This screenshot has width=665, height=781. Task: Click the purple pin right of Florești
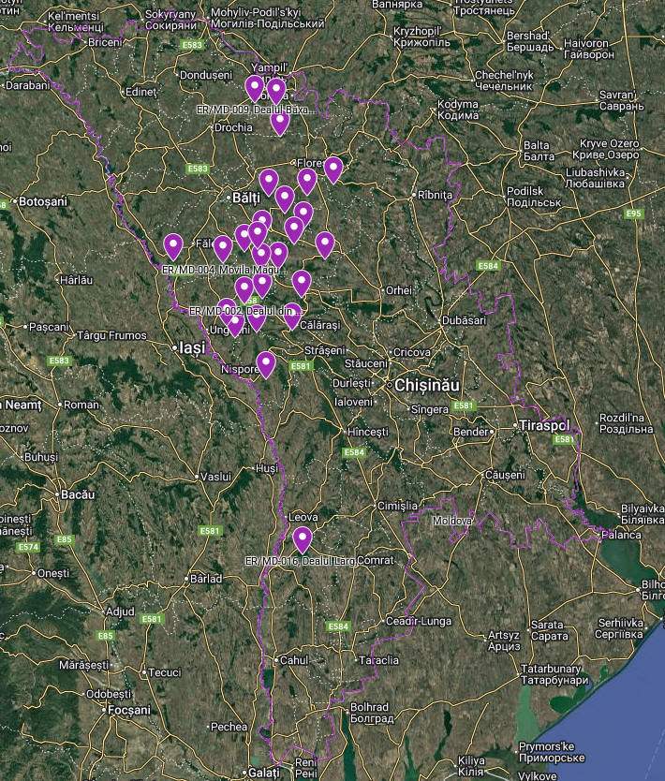333,169
